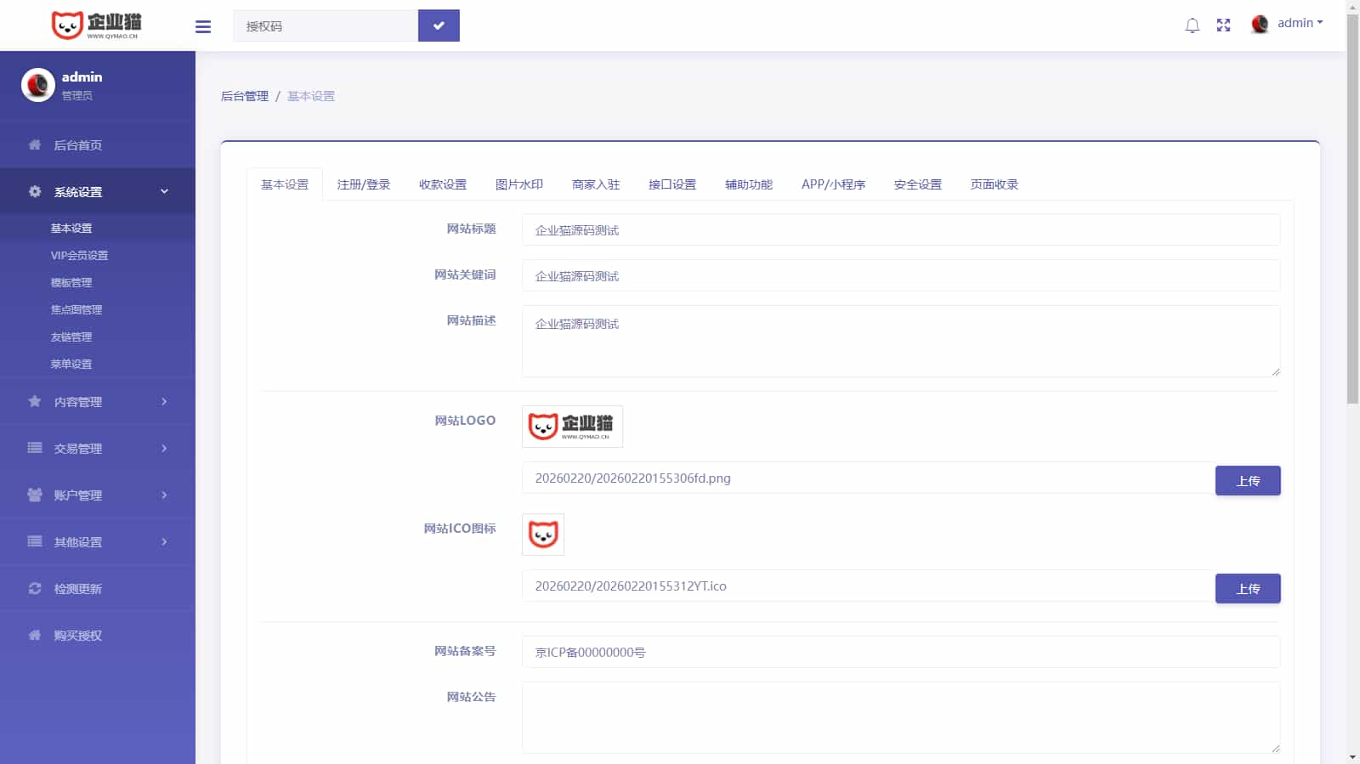Click 上传 button for 网站LOGO
The image size is (1360, 764).
click(x=1247, y=481)
